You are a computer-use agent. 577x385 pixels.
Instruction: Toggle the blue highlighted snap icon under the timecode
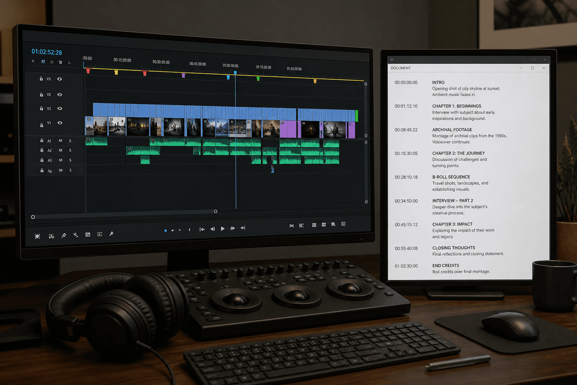(x=43, y=62)
